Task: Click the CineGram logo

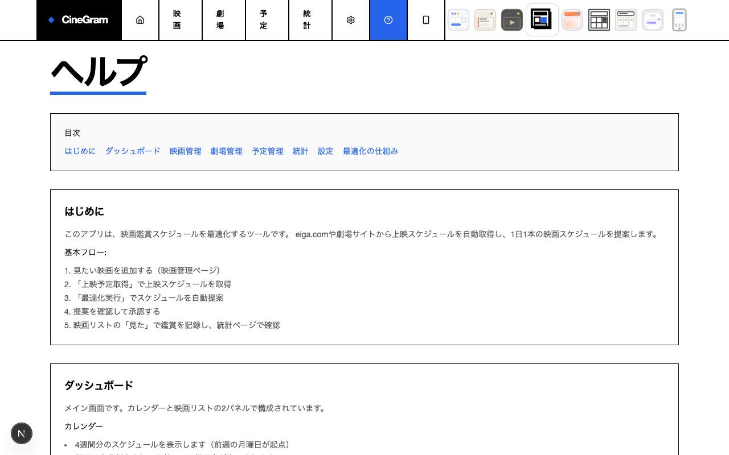Action: (79, 20)
